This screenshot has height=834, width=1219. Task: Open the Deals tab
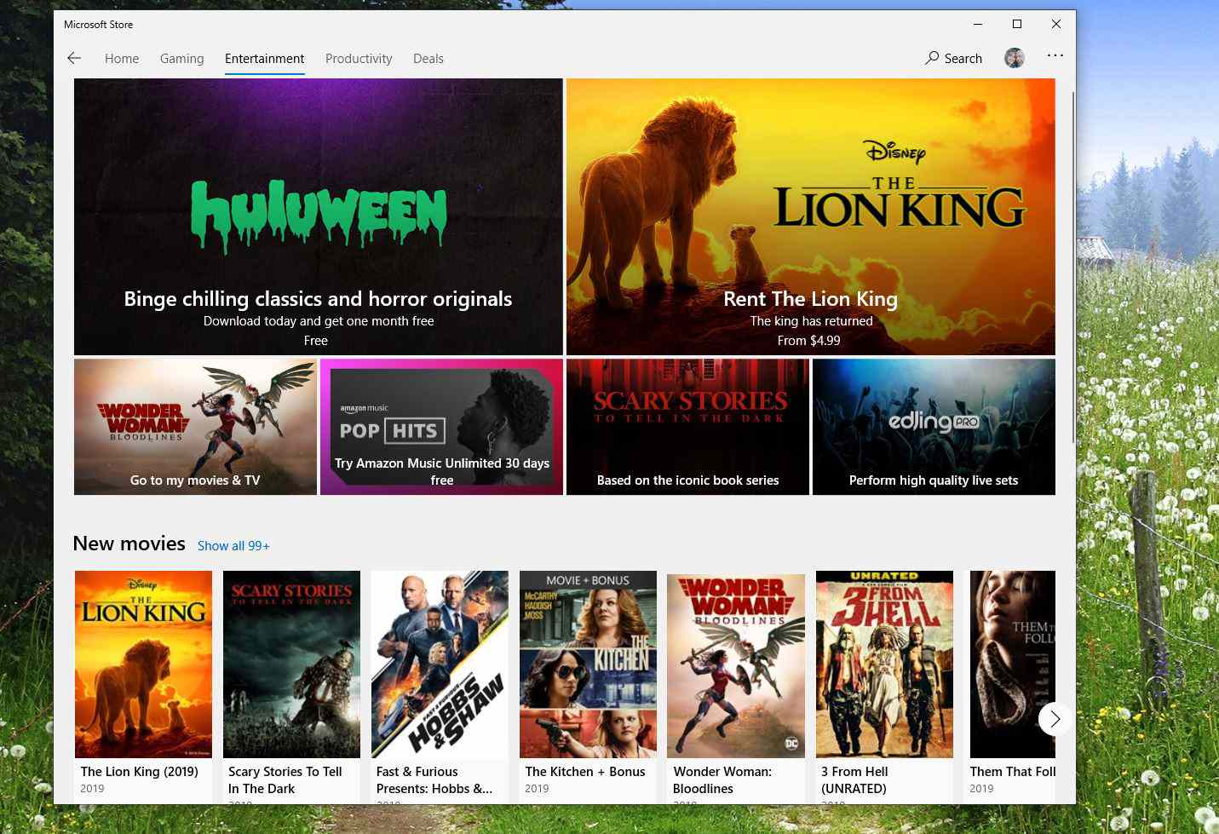[x=428, y=58]
